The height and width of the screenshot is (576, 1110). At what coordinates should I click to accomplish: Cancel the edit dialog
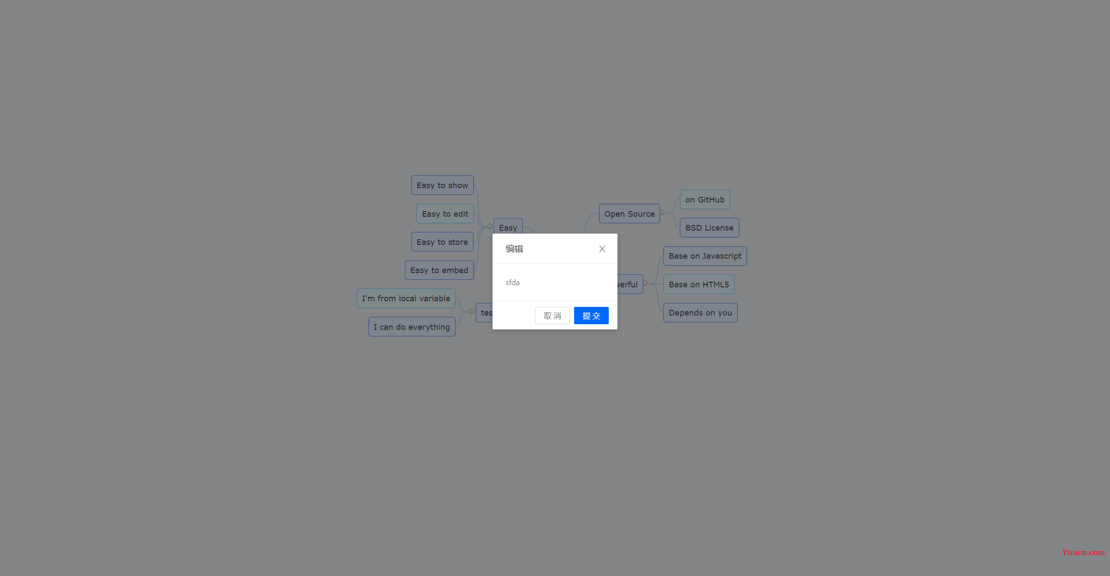pos(552,316)
